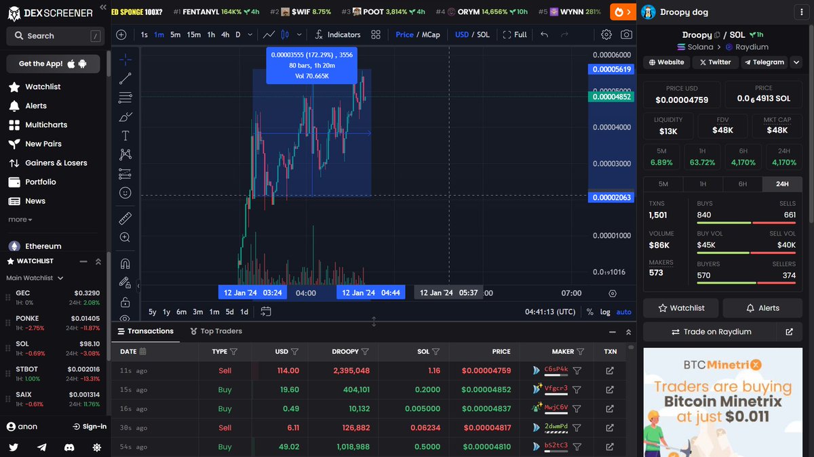Select the 6H stats tab
This screenshot has height=457, width=814.
tap(743, 183)
